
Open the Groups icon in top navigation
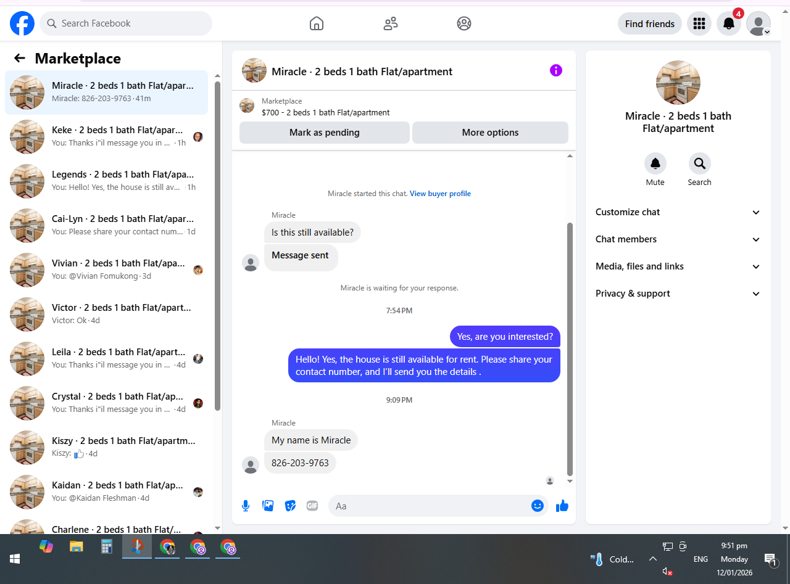click(464, 23)
